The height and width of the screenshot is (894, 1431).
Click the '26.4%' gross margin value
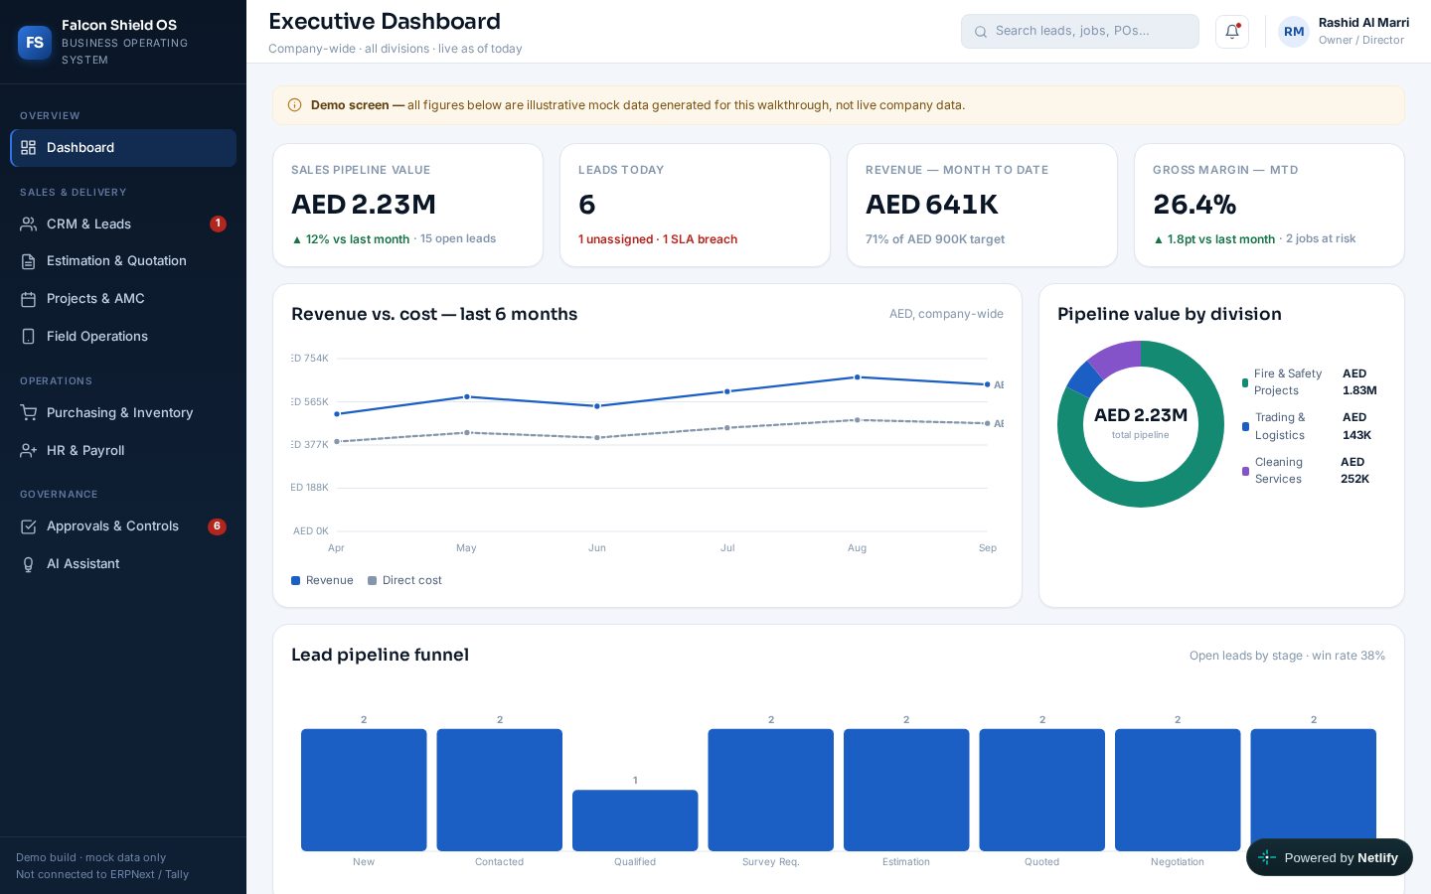[x=1194, y=205]
